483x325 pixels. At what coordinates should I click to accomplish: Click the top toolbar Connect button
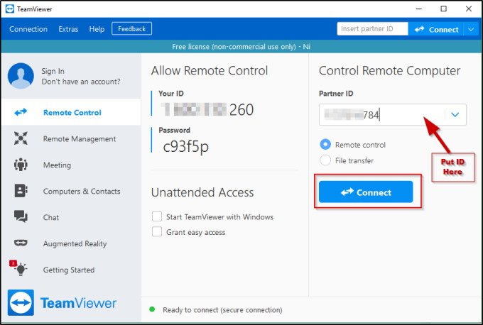click(x=436, y=29)
